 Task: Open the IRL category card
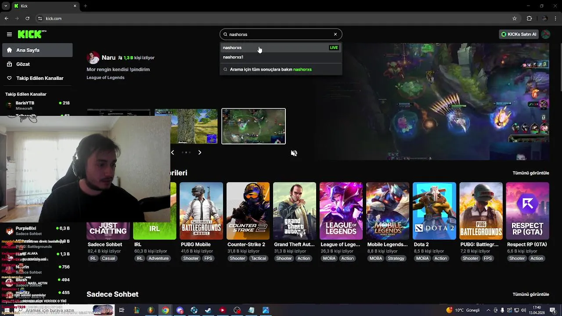click(x=155, y=211)
